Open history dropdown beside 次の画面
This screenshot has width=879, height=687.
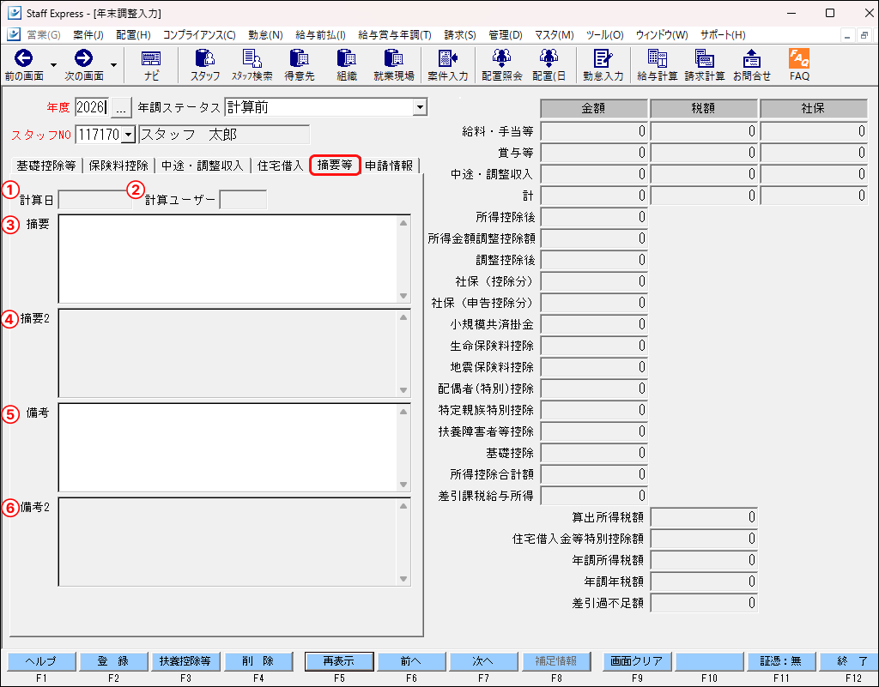tap(113, 65)
